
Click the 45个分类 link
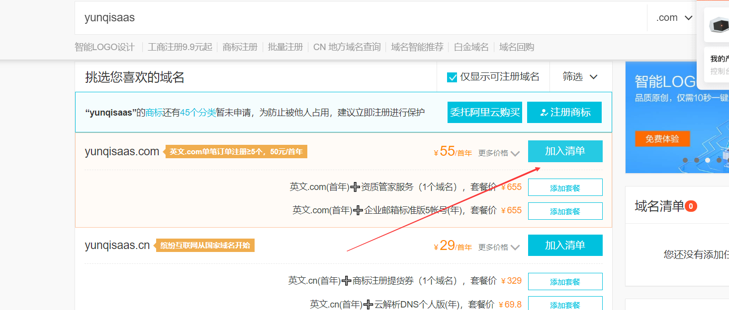pyautogui.click(x=198, y=113)
